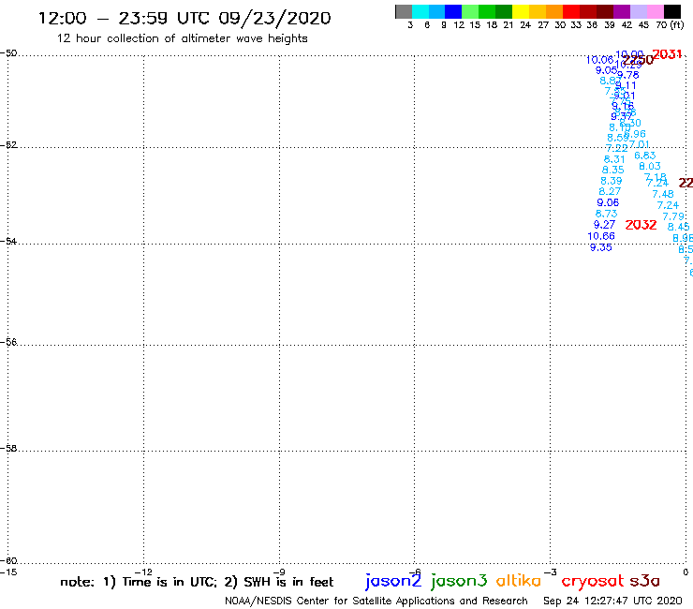Click the note 'Time is in UTC; SWH is in feet'
This screenshot has width=693, height=609.
tap(197, 582)
